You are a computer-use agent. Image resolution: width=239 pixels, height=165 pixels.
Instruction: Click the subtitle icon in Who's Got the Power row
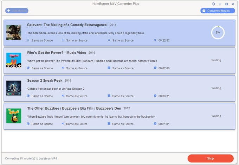pos(109,68)
